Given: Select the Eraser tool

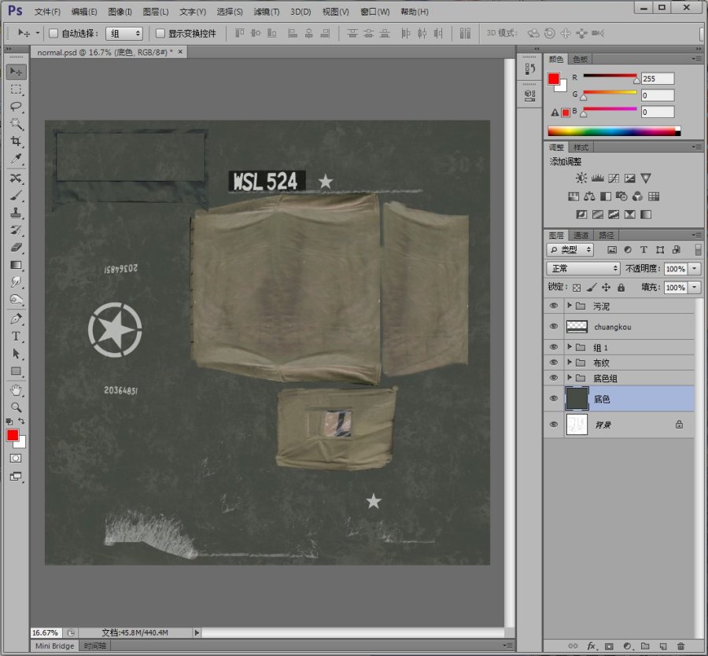Looking at the screenshot, I should (16, 248).
